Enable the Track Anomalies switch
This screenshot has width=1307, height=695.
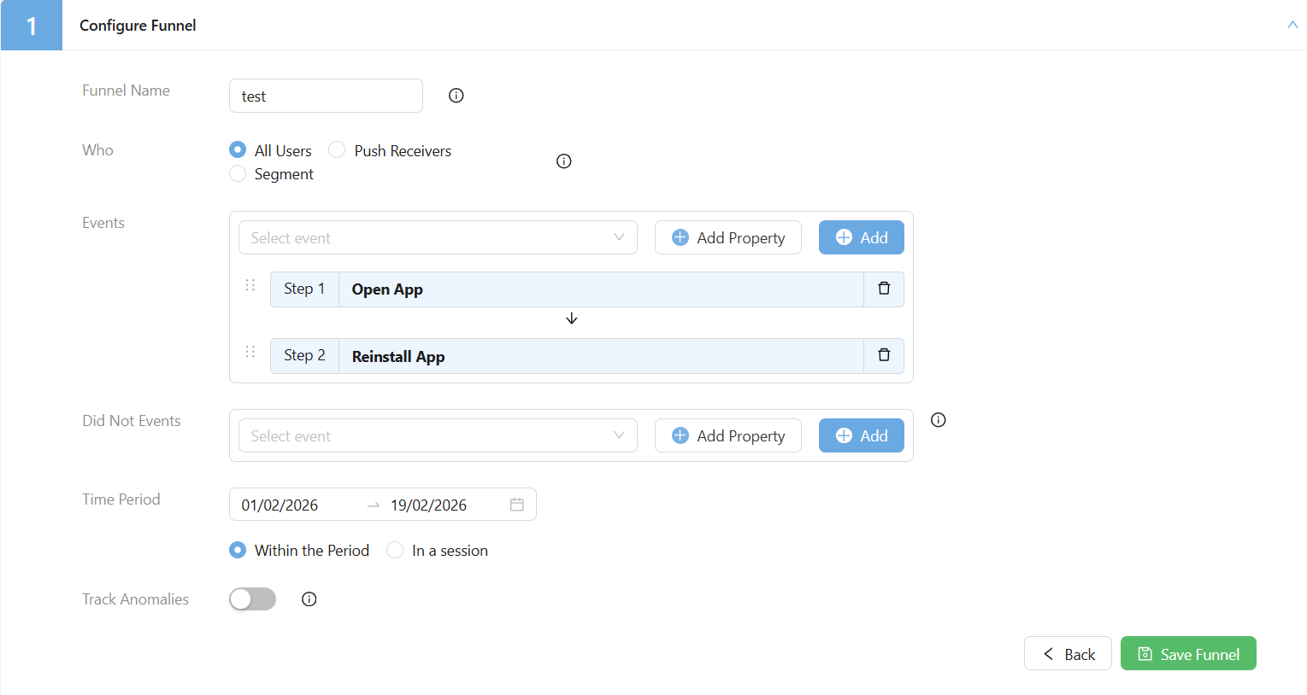tap(252, 599)
